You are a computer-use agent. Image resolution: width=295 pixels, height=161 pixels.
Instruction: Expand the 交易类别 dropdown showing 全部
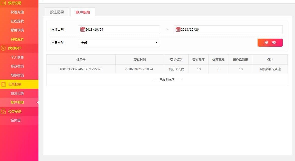point(119,43)
